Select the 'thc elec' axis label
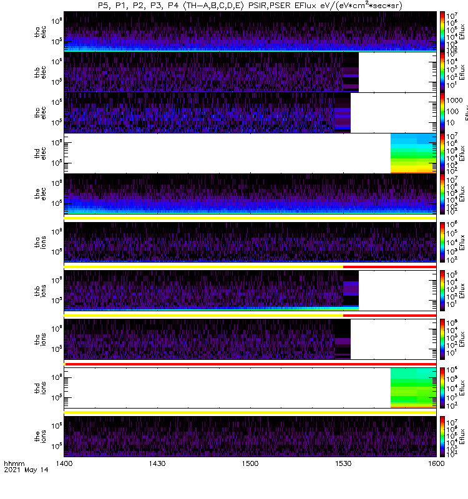The width and height of the screenshot is (468, 499). (x=40, y=113)
